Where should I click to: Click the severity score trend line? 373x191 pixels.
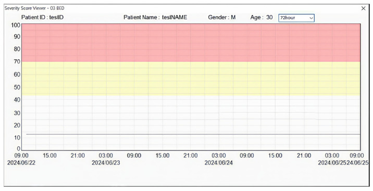click(193, 134)
